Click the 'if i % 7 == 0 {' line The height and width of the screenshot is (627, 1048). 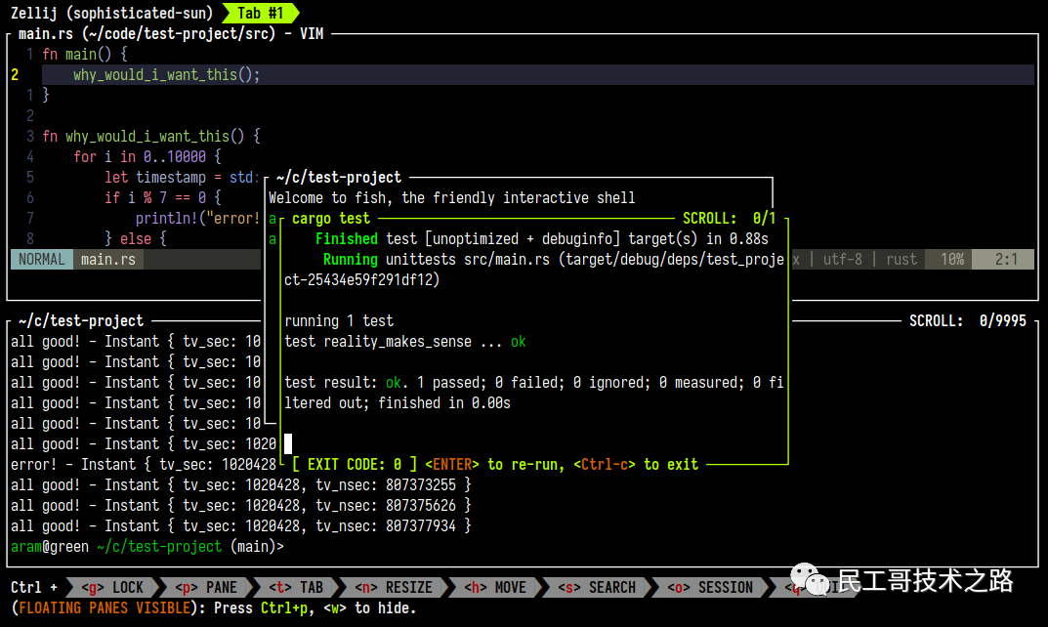tap(162, 198)
